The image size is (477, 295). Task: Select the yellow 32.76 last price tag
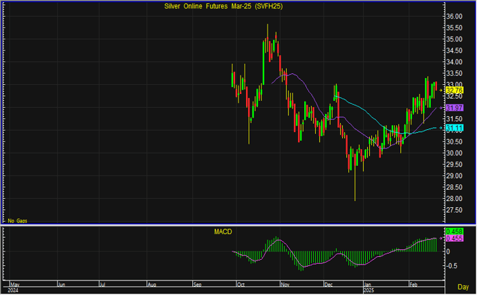tap(454, 90)
